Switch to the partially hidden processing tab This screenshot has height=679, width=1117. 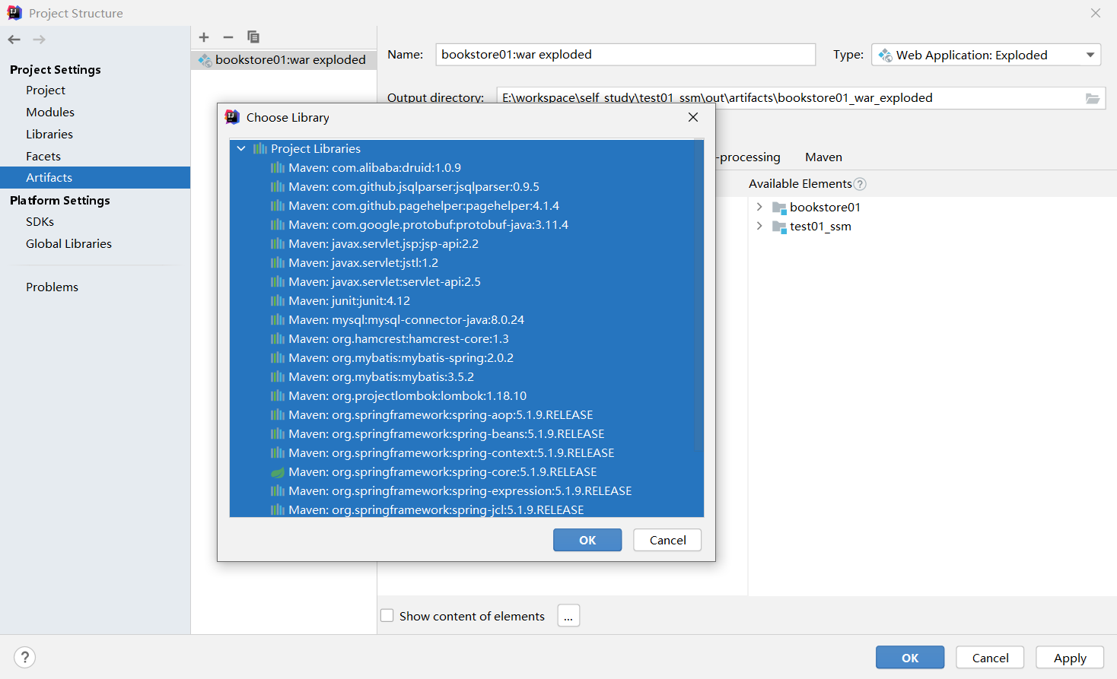pos(749,157)
